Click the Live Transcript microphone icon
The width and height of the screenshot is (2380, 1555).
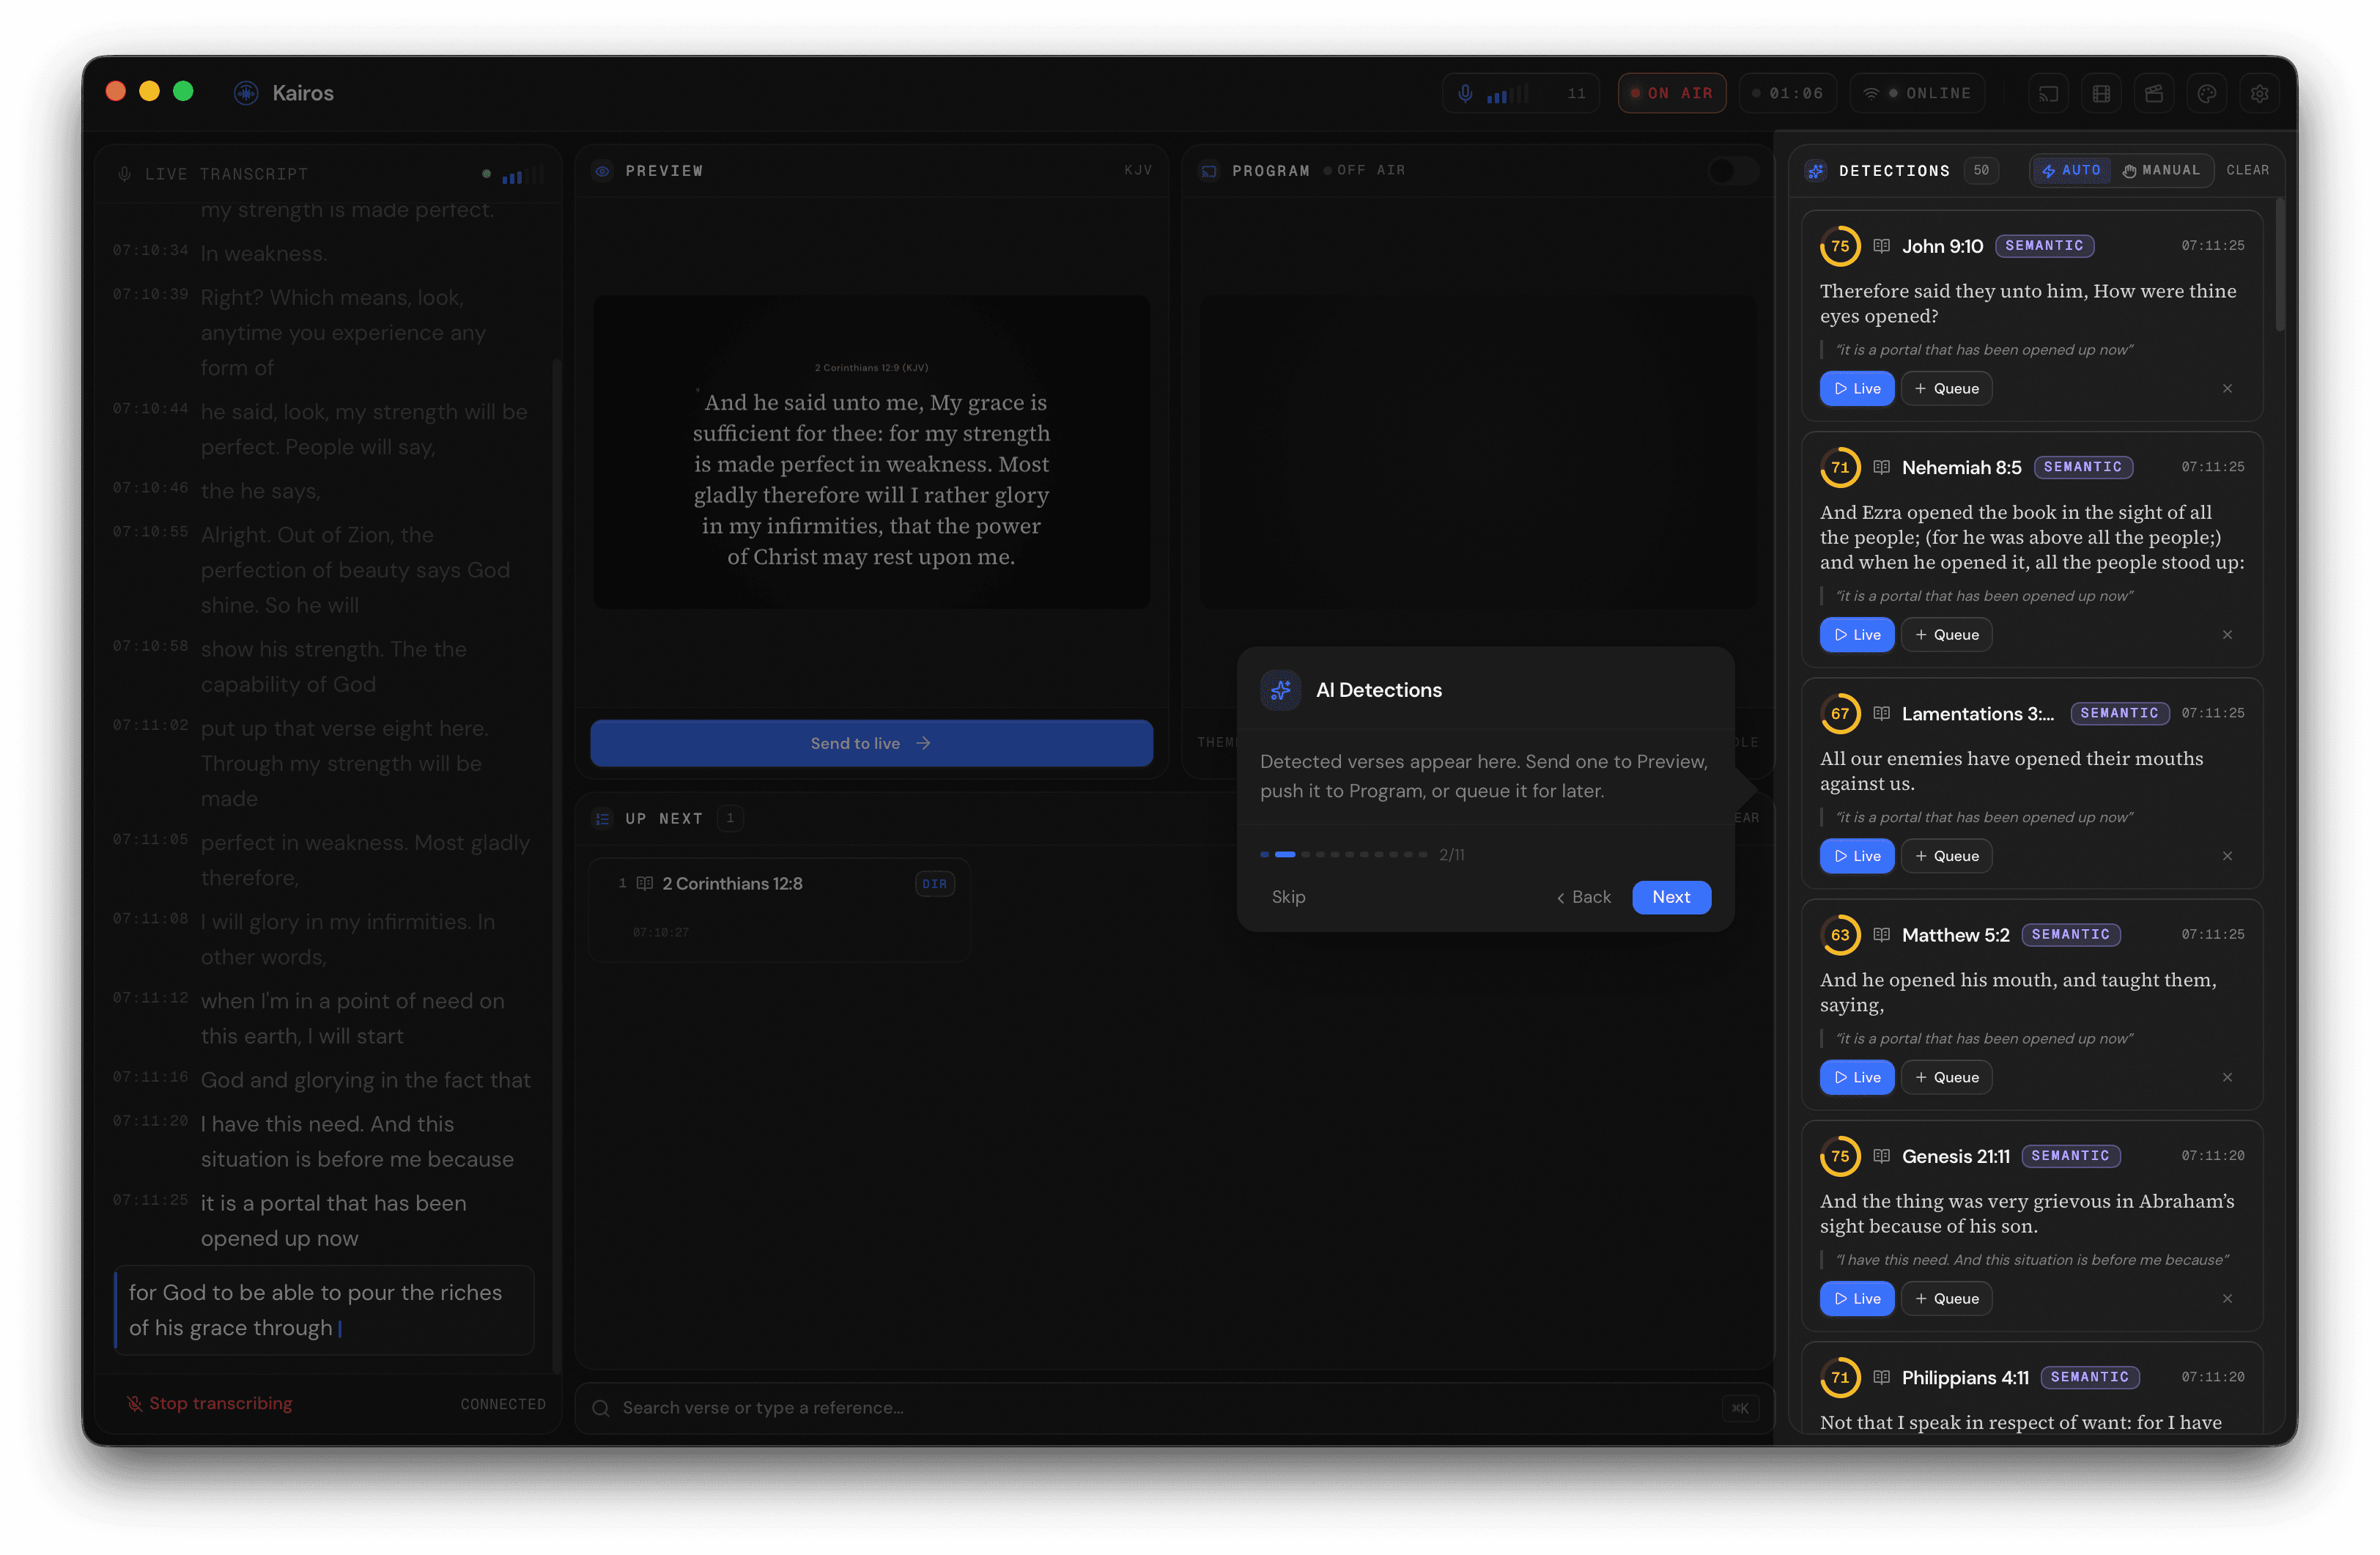[x=124, y=174]
